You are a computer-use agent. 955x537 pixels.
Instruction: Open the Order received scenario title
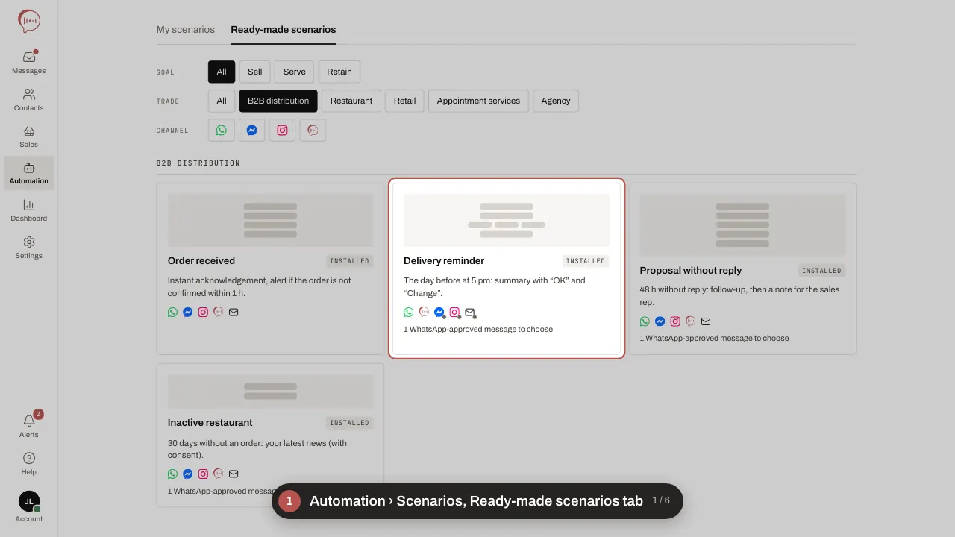point(201,261)
